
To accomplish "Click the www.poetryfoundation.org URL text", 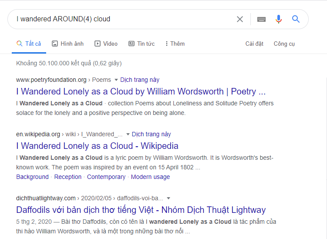I will tap(51, 80).
